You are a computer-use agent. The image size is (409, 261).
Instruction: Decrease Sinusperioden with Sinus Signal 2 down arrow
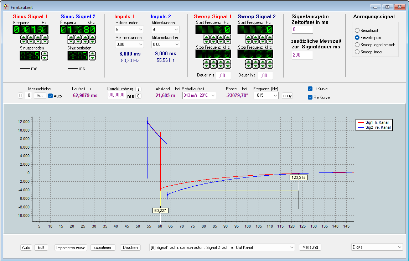(92, 58)
